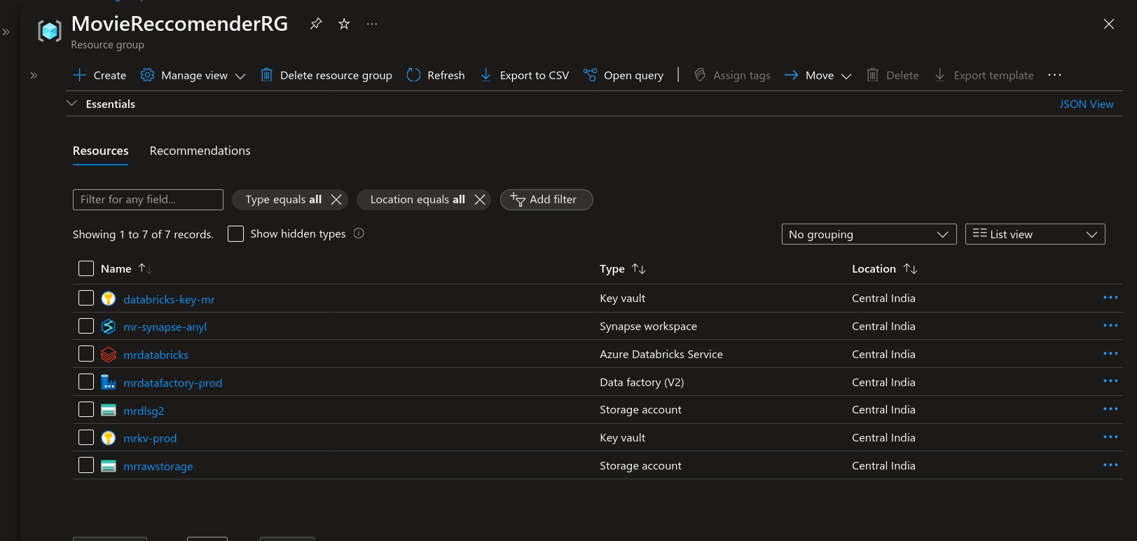Click Data factory icon beside mrdatafactory-prod

pos(109,382)
